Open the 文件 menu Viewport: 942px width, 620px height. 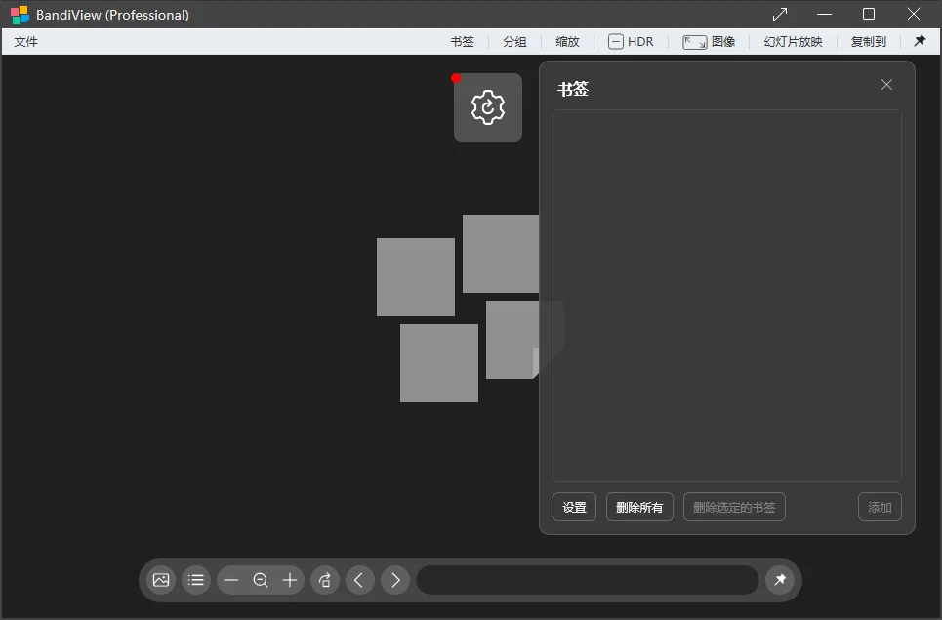coord(25,41)
